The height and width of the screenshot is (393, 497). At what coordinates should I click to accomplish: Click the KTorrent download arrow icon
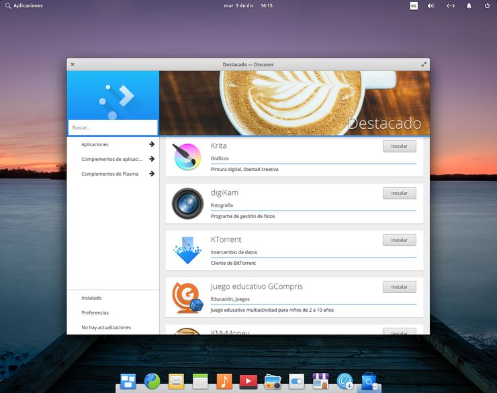click(x=187, y=250)
